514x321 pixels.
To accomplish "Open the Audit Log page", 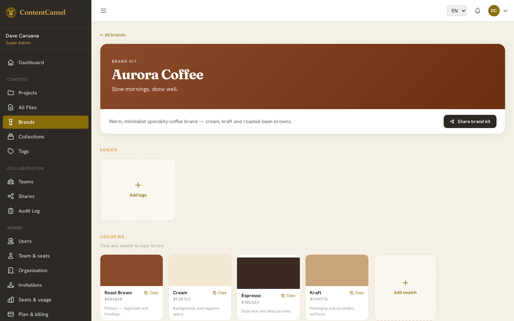I will point(46,211).
